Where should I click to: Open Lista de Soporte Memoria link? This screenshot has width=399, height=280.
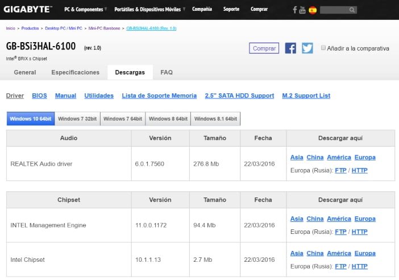tap(159, 96)
